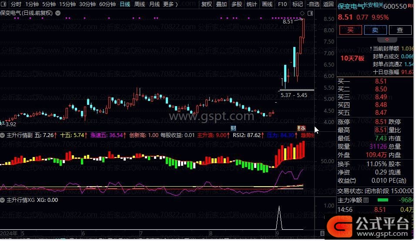Image resolution: width=416 pixels, height=241 pixels.
Task: Click the blue 卖 sell button
Action: [x=375, y=30]
